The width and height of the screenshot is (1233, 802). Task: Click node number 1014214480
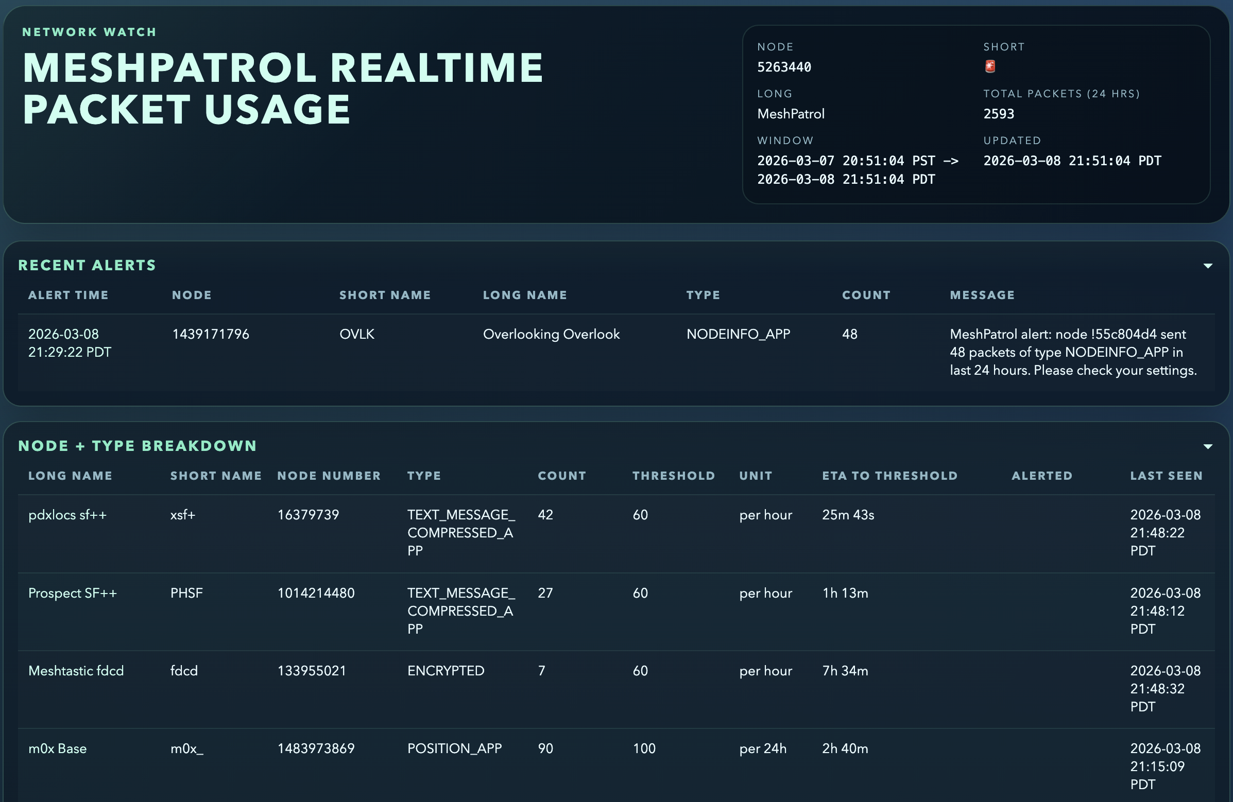click(x=316, y=593)
